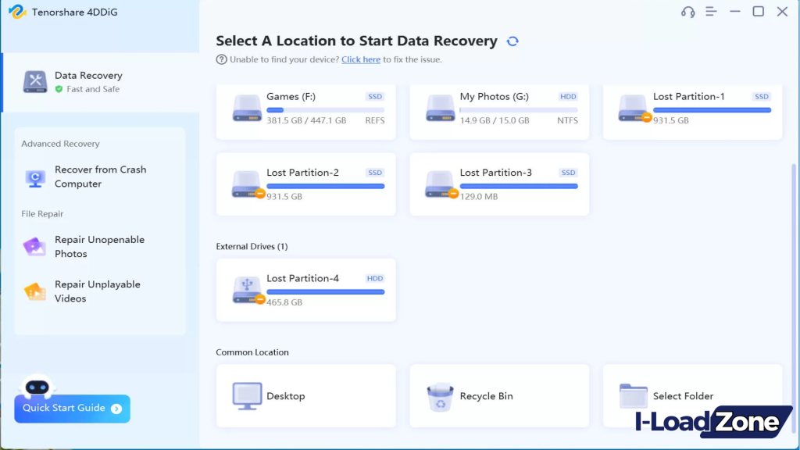Click the refresh icon beside the title
This screenshot has width=800, height=450.
pos(512,41)
